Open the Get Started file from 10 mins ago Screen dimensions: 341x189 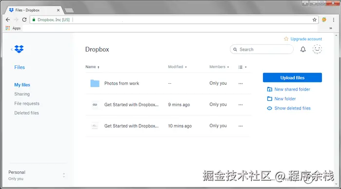(x=132, y=126)
